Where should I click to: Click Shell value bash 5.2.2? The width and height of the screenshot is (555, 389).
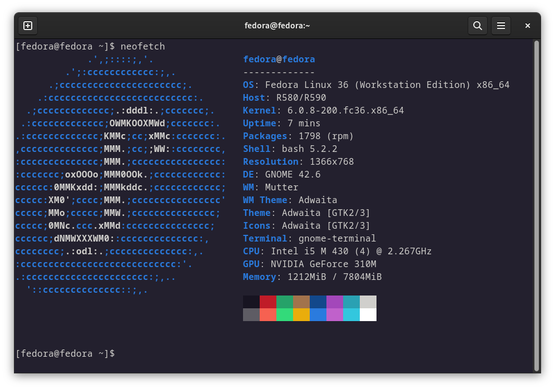click(309, 149)
